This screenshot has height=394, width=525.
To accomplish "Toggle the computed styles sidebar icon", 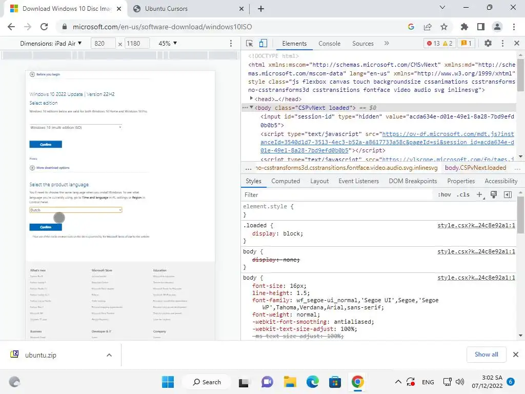I will click(508, 194).
